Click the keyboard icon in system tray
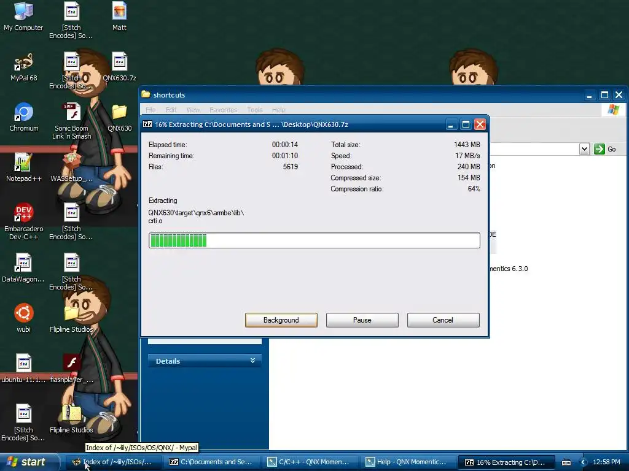 566,462
